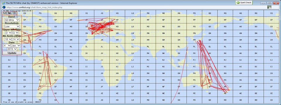Open the upper left field D dropdown
Screen dimensions: 281x105
coord(8,33)
